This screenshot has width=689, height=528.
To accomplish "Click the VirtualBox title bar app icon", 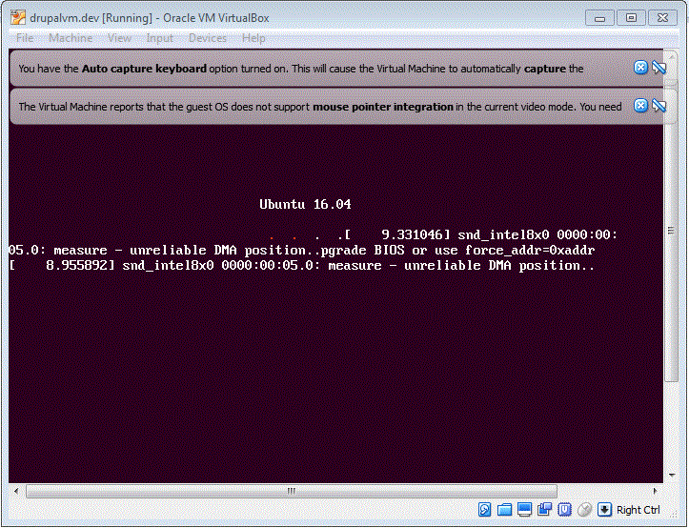I will (x=18, y=17).
